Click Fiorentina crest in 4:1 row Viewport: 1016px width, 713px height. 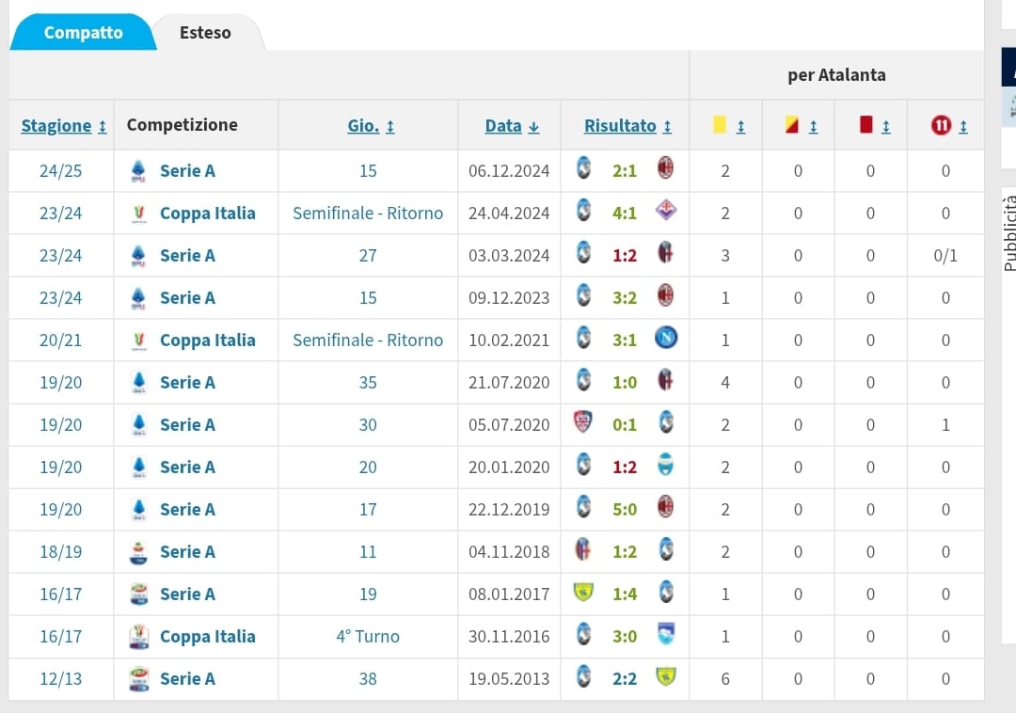tap(666, 213)
